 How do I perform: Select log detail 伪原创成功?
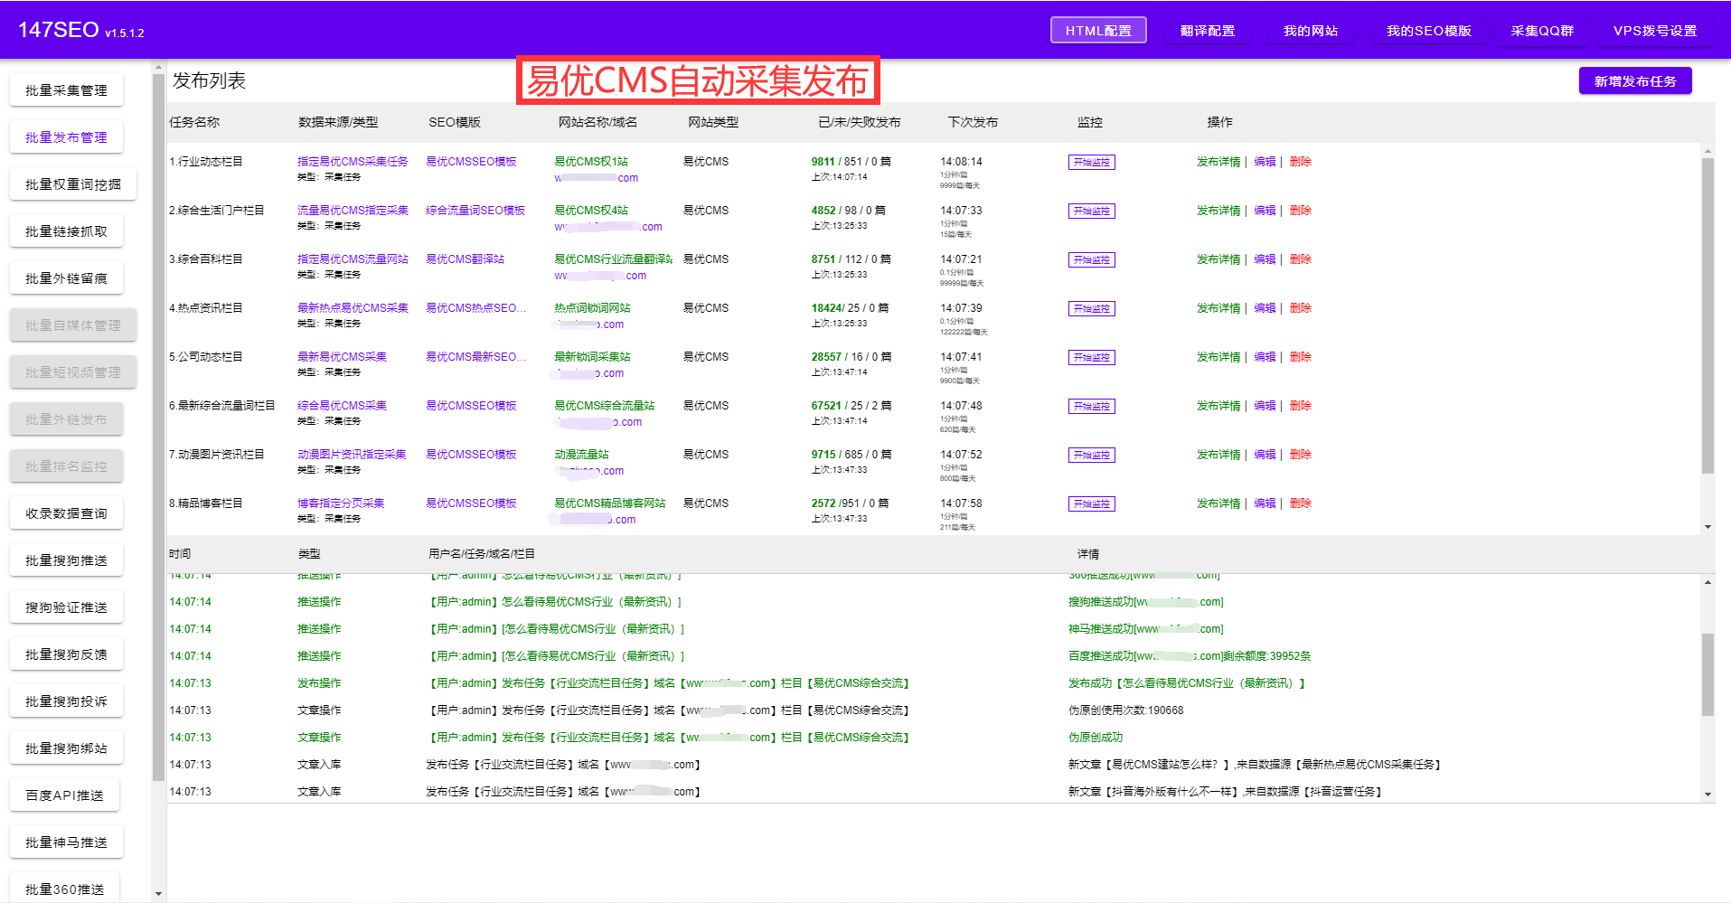[1096, 738]
